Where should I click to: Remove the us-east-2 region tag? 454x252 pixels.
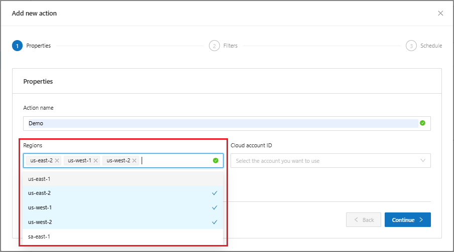[x=57, y=161]
